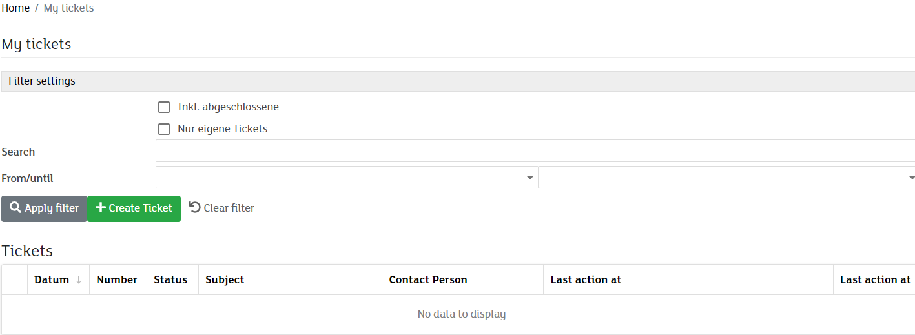Click the Datum sort arrow icon
The height and width of the screenshot is (335, 915).
pos(79,280)
